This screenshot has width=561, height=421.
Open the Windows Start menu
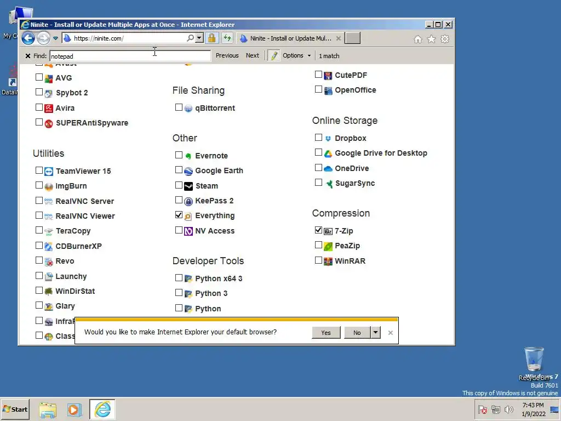(15, 409)
